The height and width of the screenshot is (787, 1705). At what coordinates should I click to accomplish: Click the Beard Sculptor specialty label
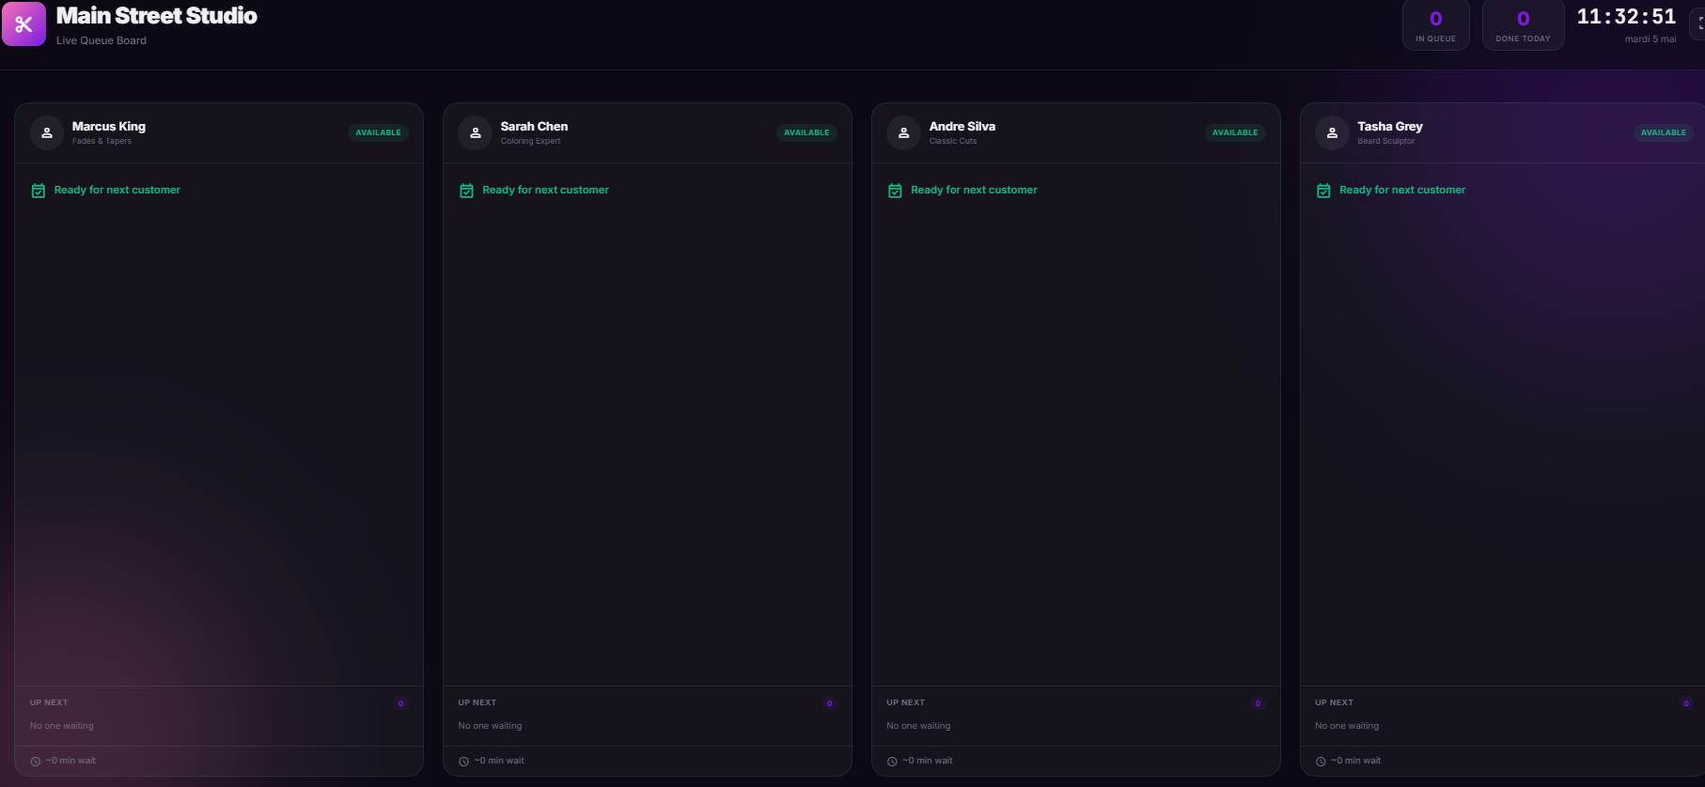1385,142
